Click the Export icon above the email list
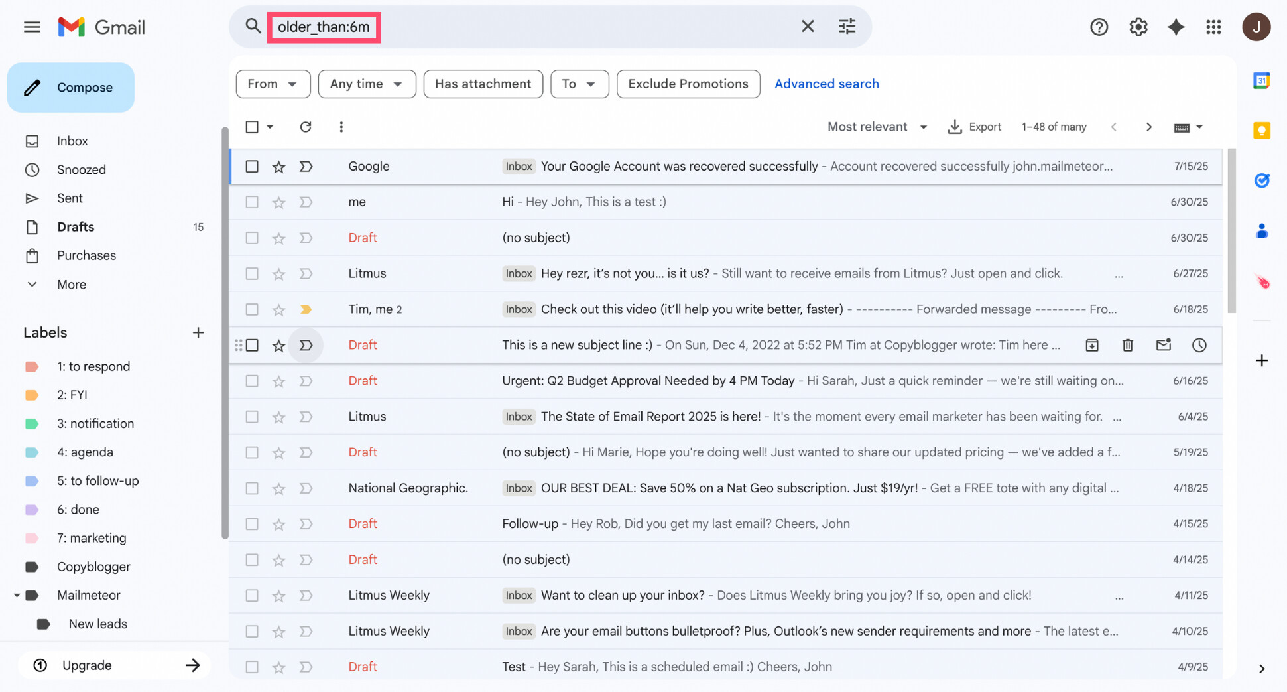The width and height of the screenshot is (1287, 692). [975, 127]
